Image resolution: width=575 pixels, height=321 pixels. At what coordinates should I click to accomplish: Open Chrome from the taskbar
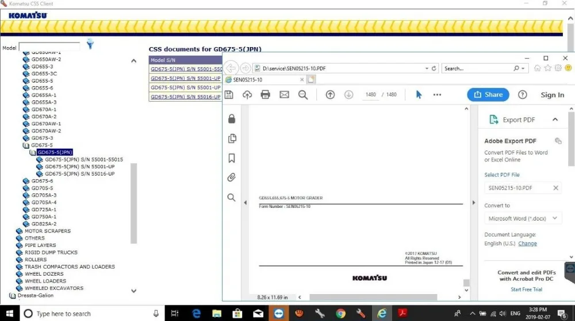(340, 314)
